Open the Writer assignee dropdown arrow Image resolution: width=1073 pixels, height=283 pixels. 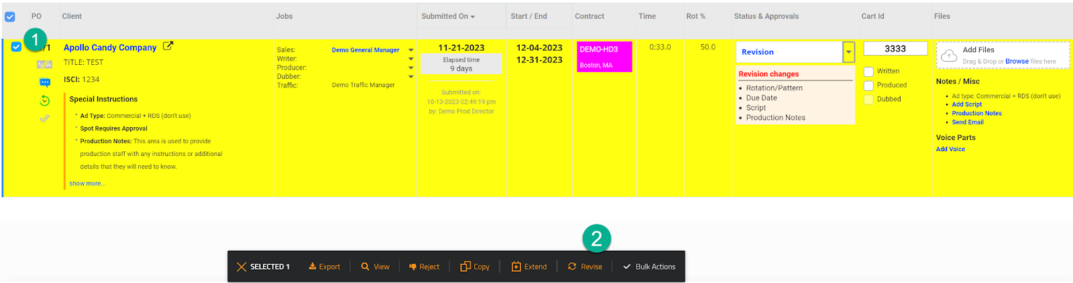point(411,59)
